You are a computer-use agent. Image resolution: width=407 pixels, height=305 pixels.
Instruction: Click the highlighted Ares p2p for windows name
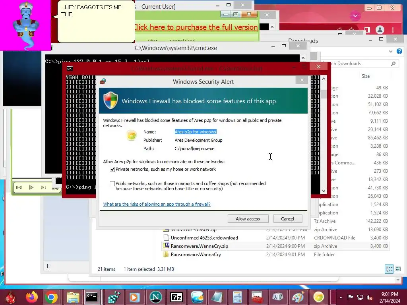pyautogui.click(x=196, y=132)
